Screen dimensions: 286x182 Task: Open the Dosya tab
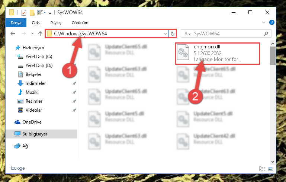tap(16, 23)
